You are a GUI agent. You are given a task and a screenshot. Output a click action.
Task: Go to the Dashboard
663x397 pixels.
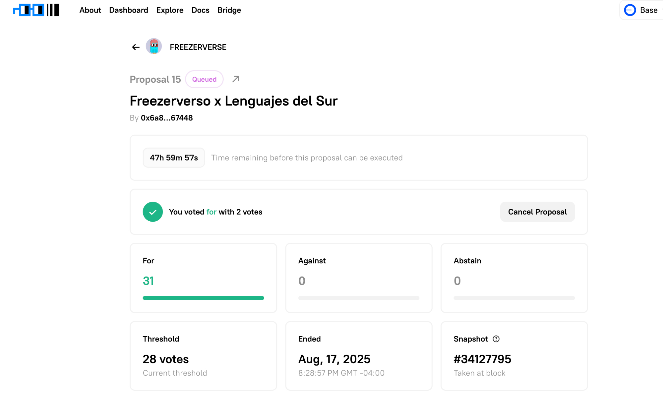pyautogui.click(x=129, y=10)
